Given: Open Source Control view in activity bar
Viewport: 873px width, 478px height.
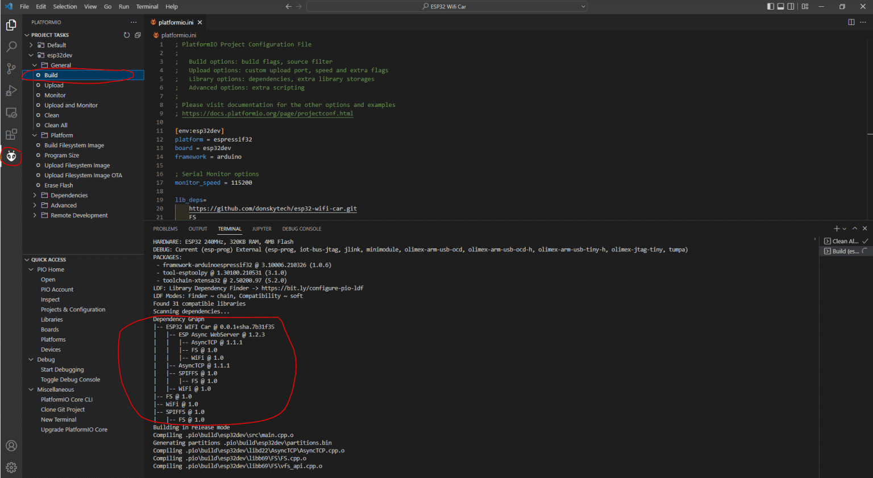Looking at the screenshot, I should tap(11, 69).
